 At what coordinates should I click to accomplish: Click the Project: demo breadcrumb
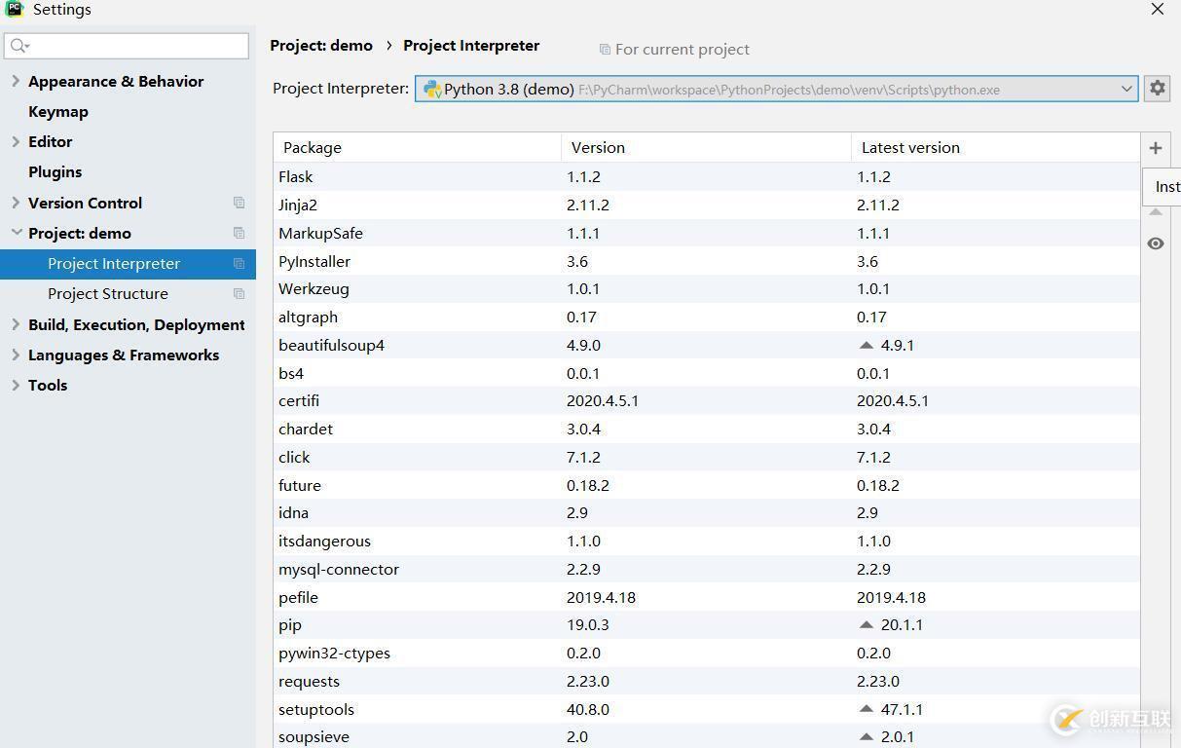point(321,46)
